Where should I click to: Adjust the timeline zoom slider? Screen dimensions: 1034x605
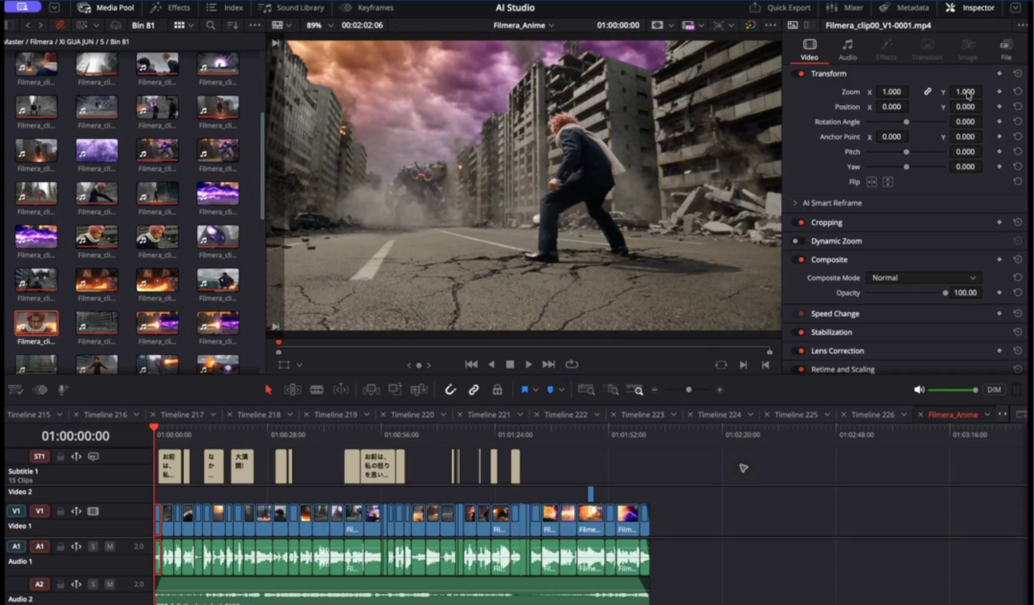688,389
